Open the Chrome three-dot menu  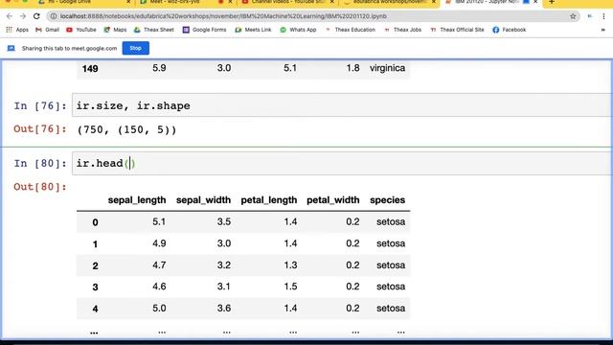[603, 16]
